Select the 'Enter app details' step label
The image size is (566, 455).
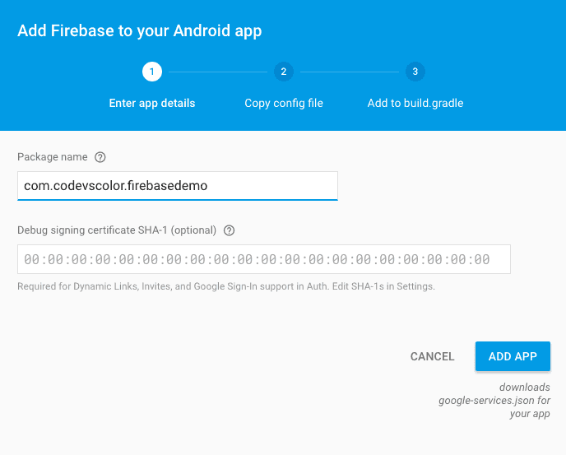tap(152, 104)
